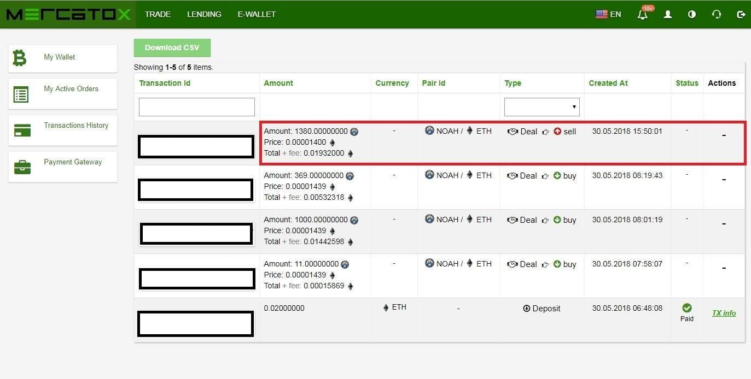The height and width of the screenshot is (379, 751).
Task: Click the Bitcoin wallet icon
Action: pos(20,58)
